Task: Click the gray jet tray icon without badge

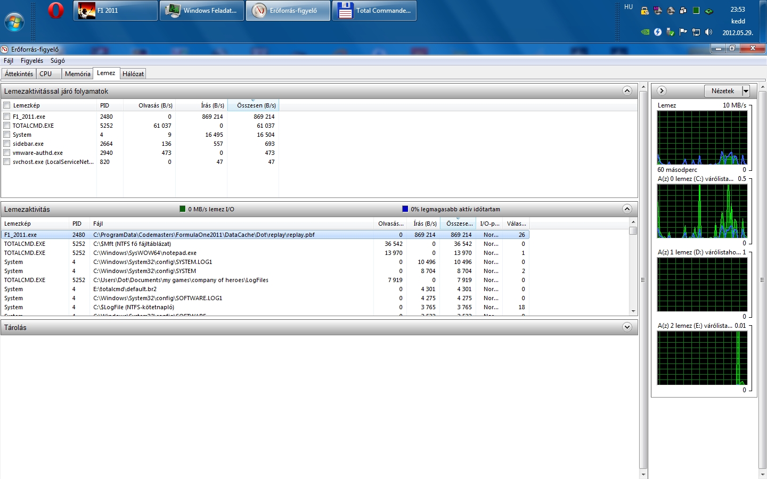Action: pos(671,11)
